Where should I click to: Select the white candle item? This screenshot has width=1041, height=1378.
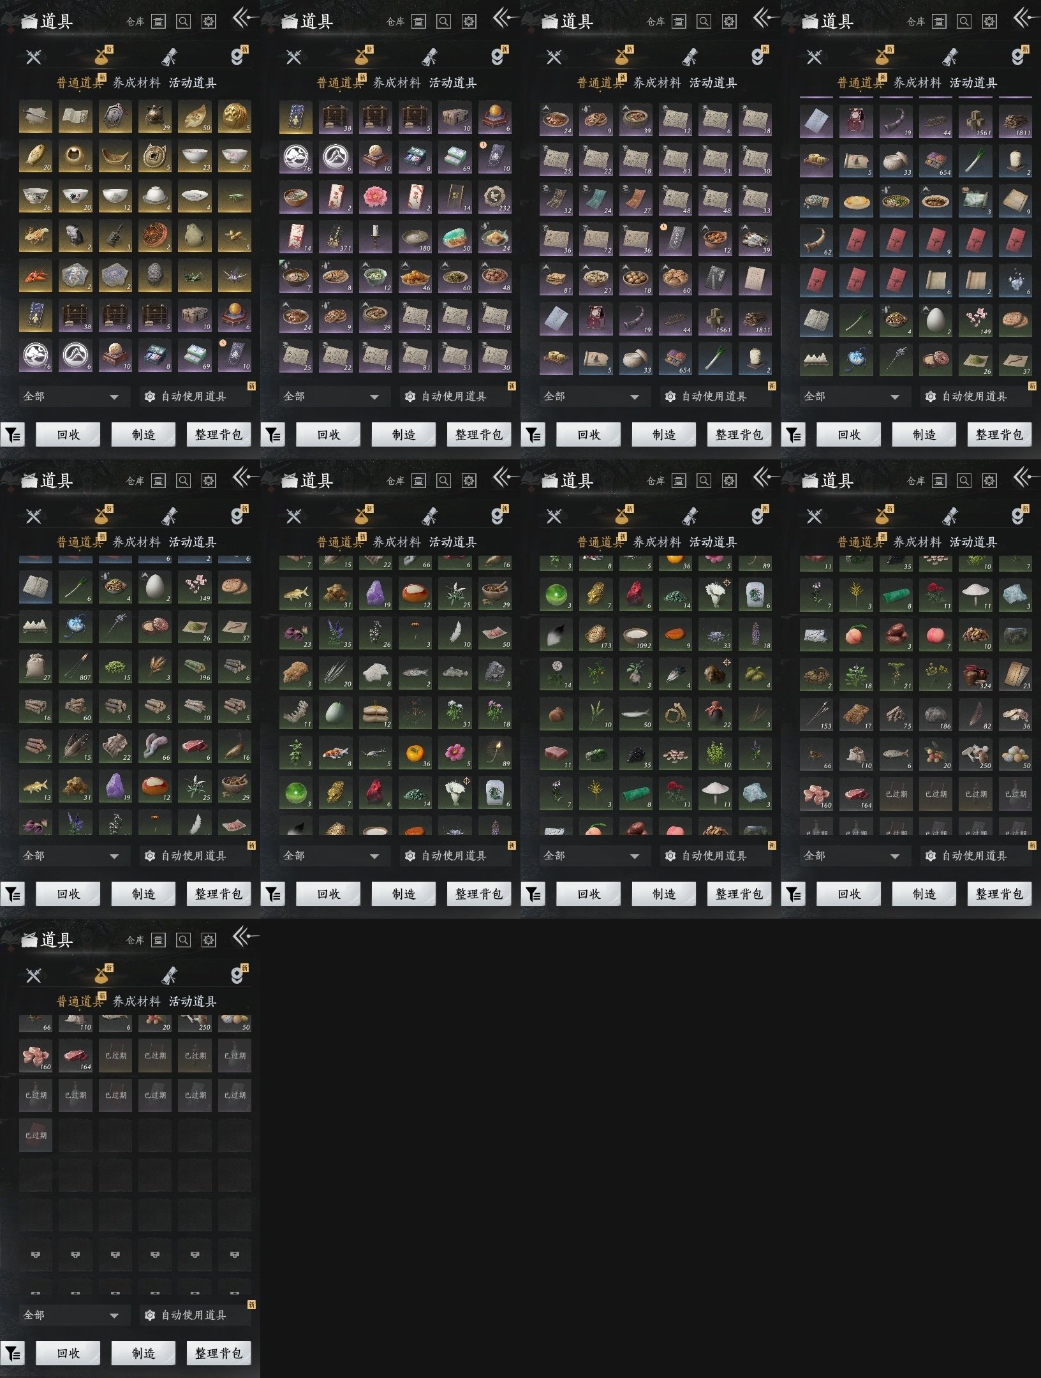(x=376, y=236)
